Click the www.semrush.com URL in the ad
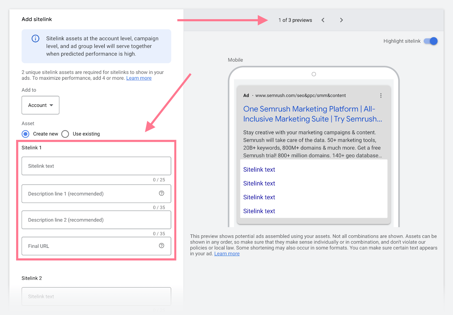This screenshot has height=315, width=453. [300, 95]
